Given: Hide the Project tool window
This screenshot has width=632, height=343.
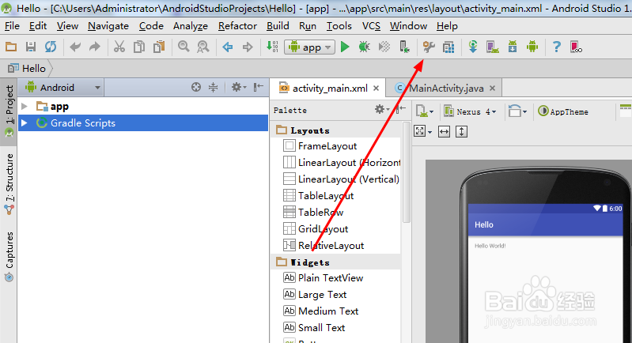Looking at the screenshot, I should coord(259,87).
